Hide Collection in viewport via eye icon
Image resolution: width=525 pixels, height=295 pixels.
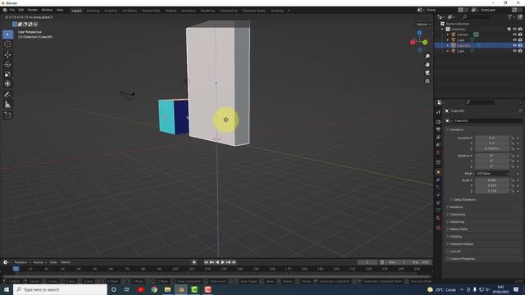click(514, 29)
